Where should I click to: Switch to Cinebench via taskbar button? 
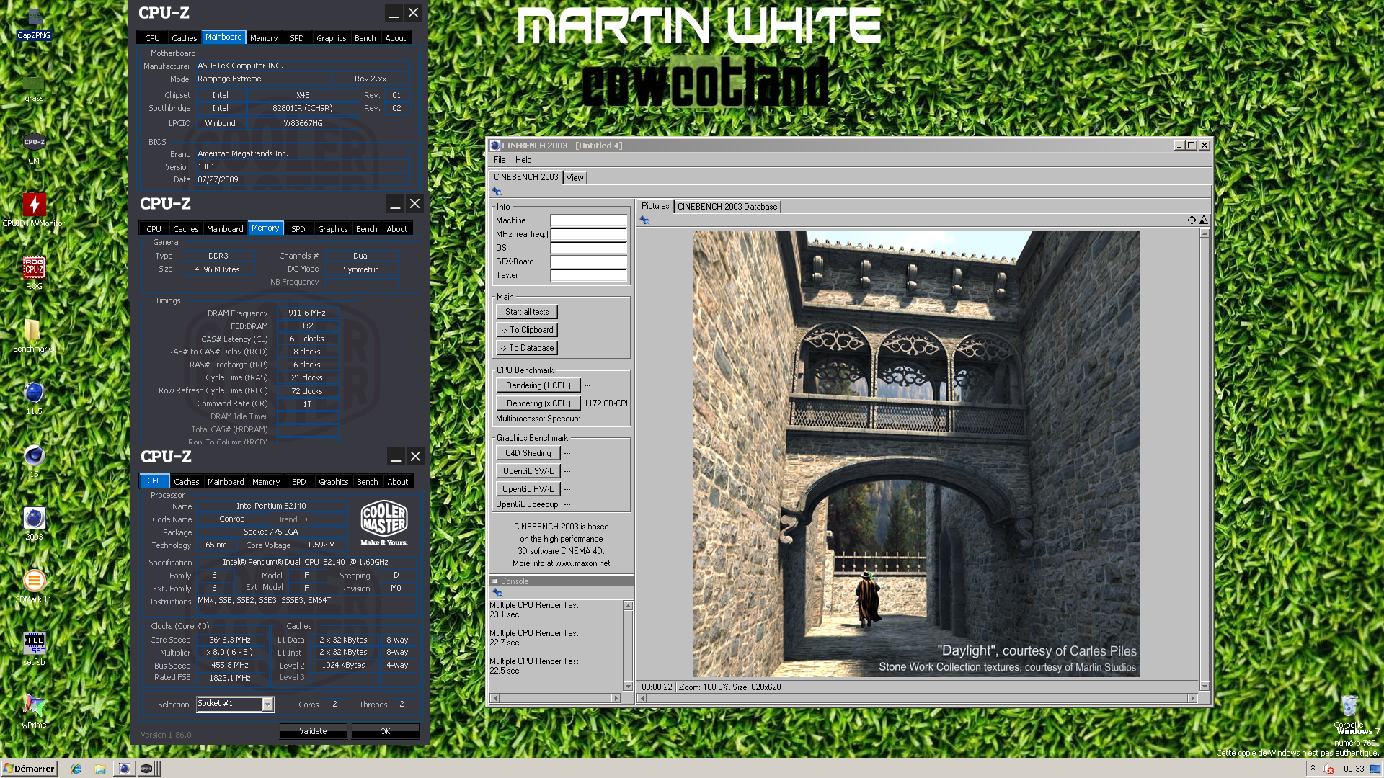click(x=125, y=769)
